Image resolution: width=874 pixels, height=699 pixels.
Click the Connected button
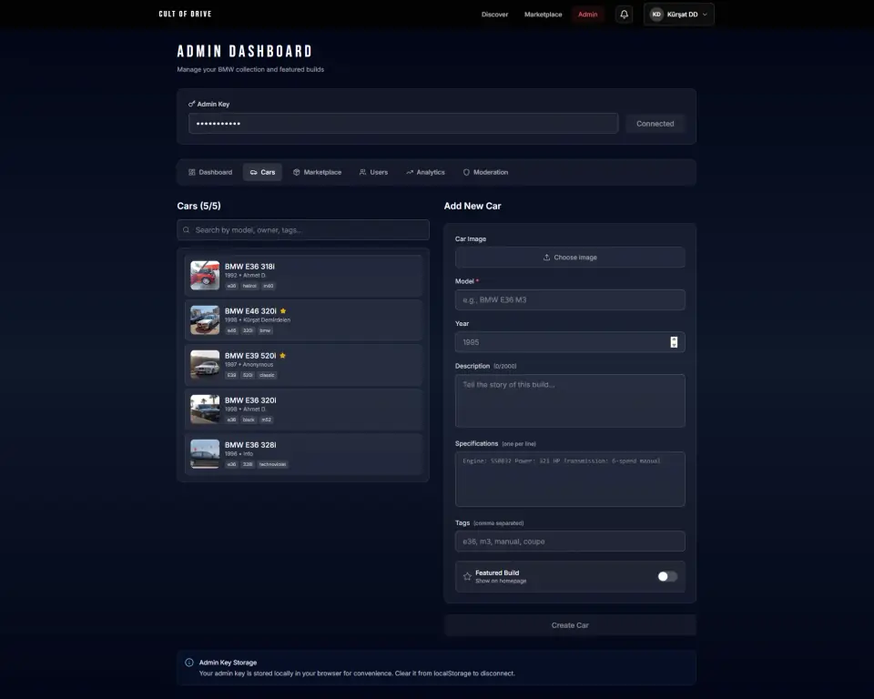click(x=655, y=124)
